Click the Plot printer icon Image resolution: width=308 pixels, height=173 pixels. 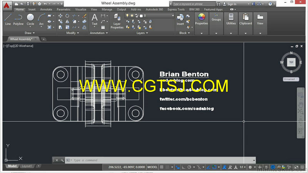pos(40,4)
